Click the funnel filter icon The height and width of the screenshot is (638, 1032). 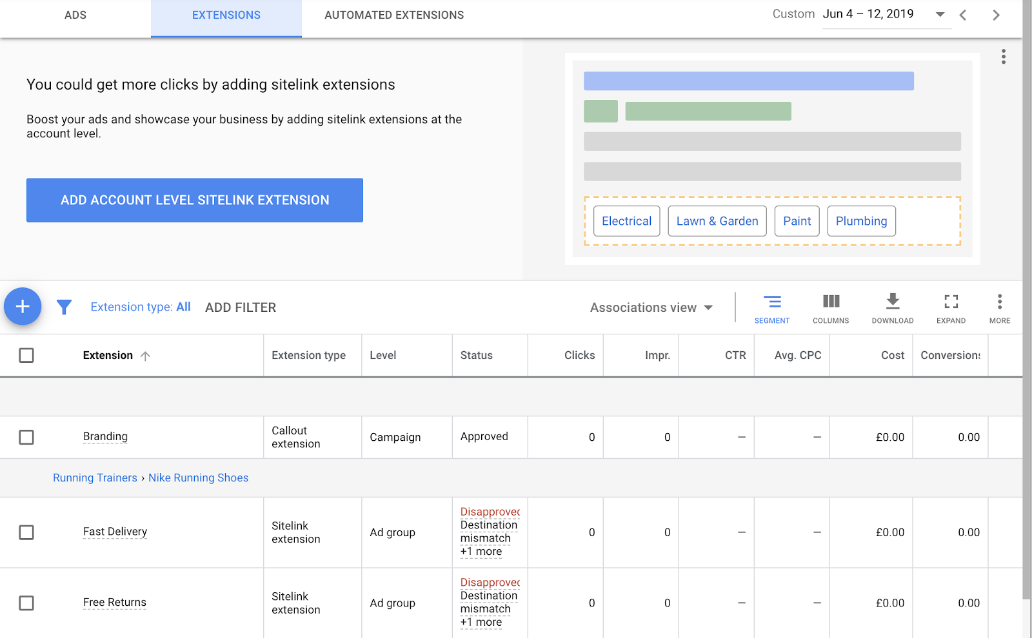pyautogui.click(x=64, y=307)
